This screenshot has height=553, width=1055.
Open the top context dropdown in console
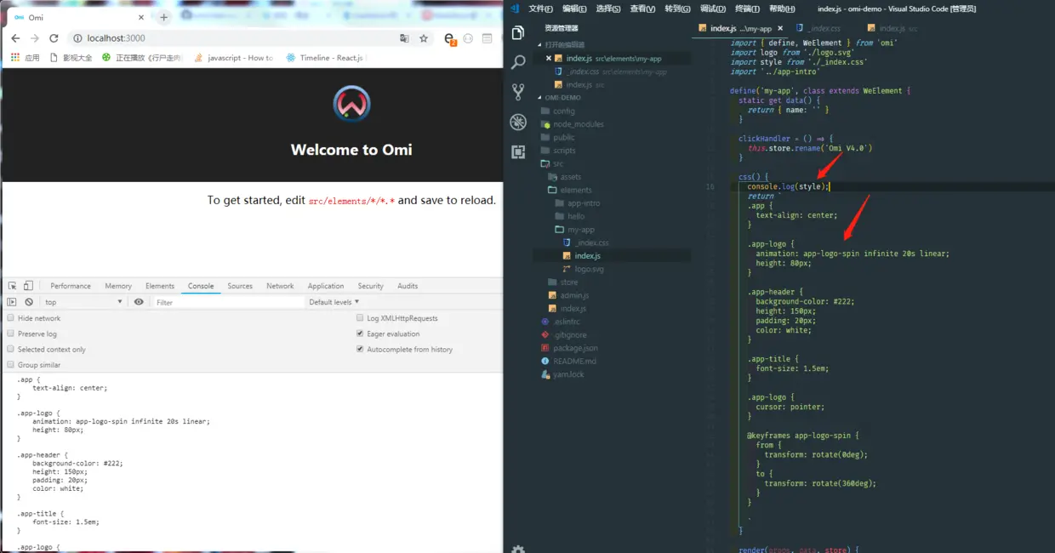[x=83, y=302]
